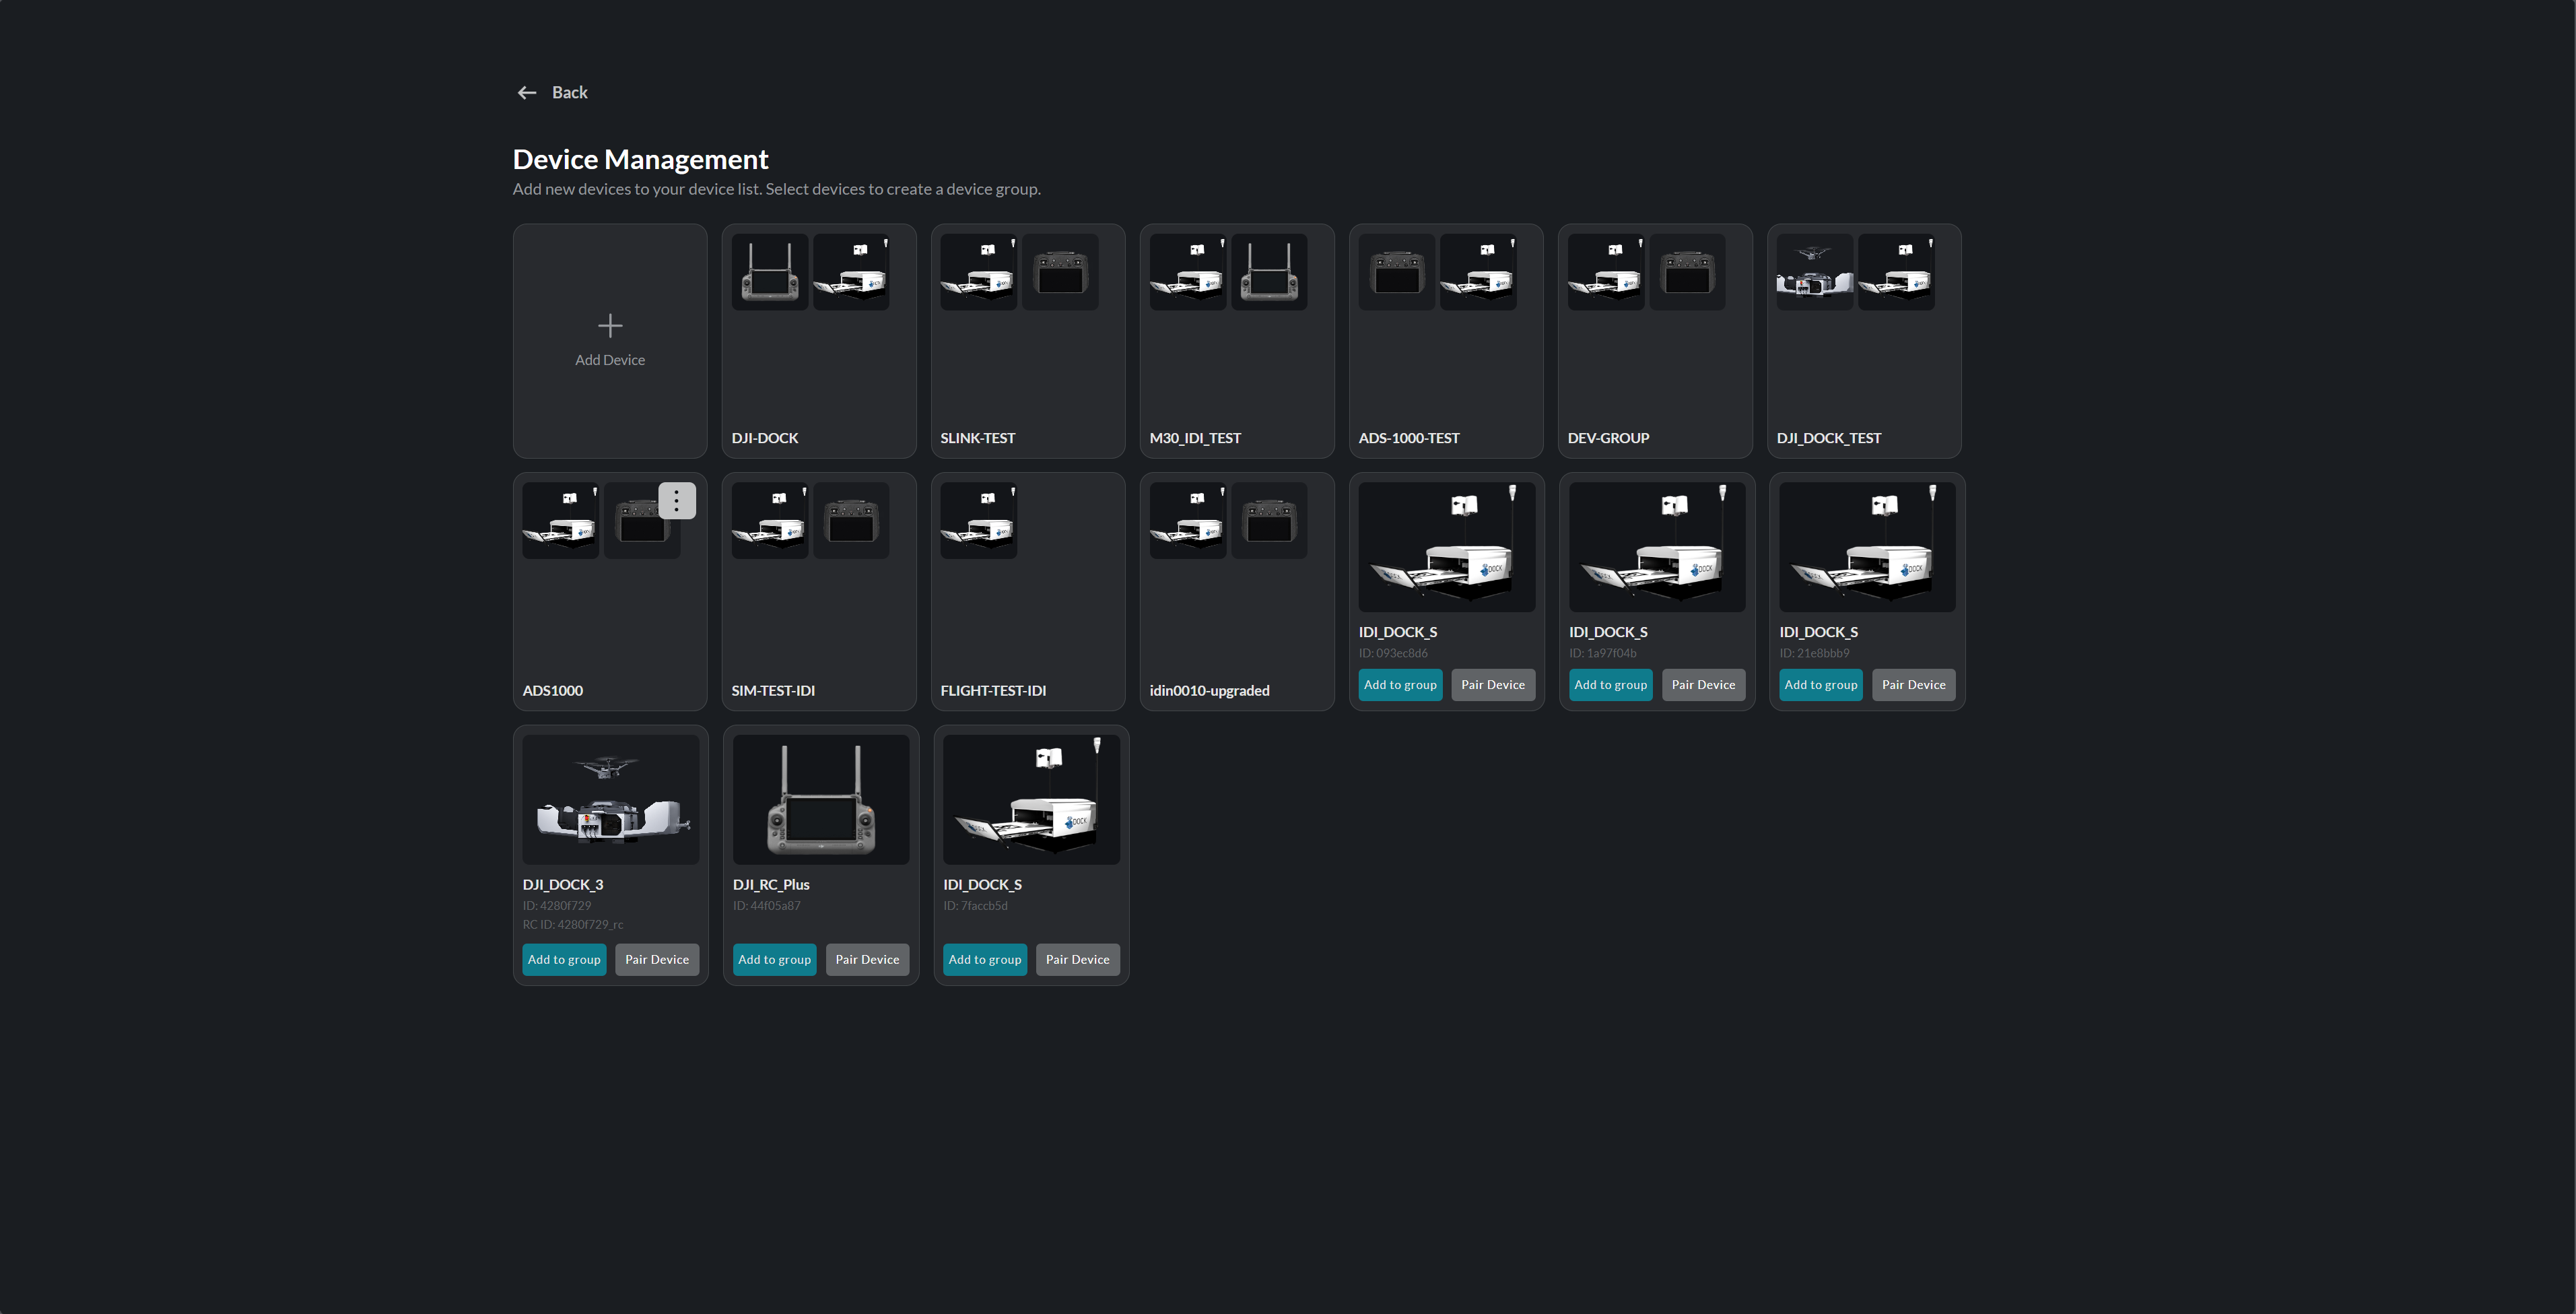Open the DJI_RC_Plus device card
Screen dimensions: 2576x1314
coord(820,798)
